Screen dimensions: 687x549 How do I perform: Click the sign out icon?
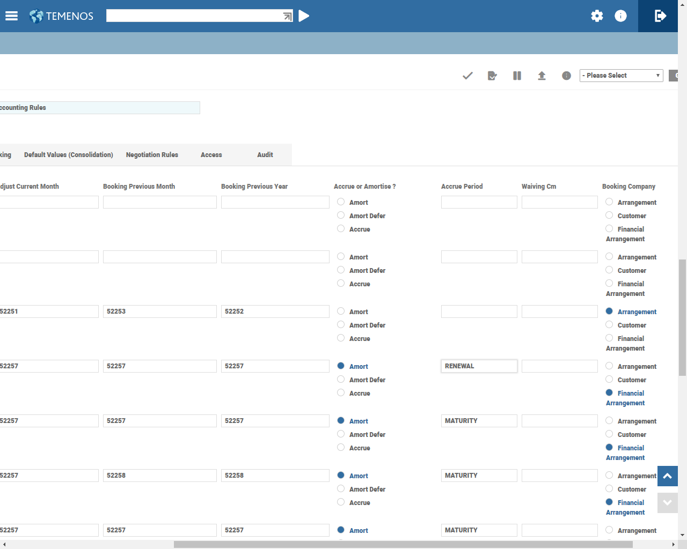(660, 16)
